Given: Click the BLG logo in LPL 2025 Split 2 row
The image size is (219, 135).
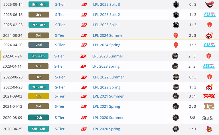Looking at the screenshot, I should tap(210, 15).
